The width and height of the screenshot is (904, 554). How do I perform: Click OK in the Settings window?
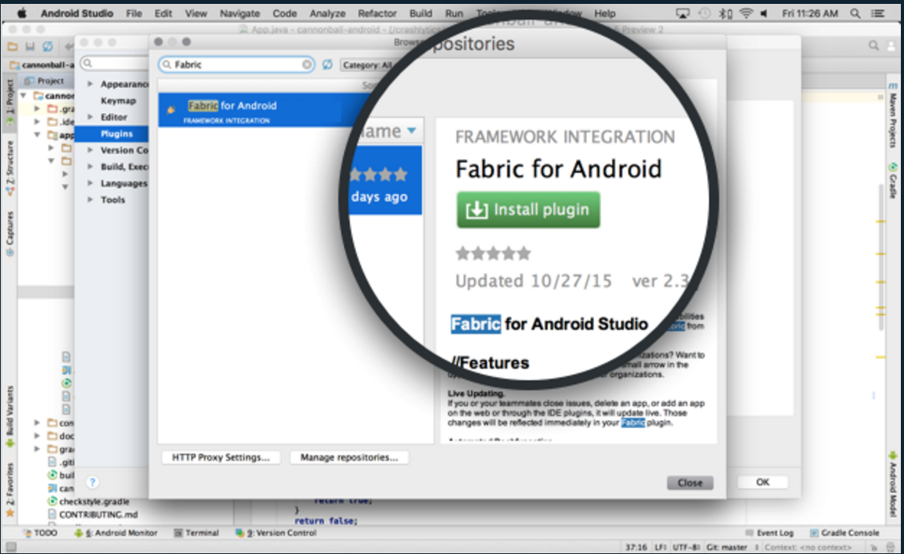click(762, 482)
